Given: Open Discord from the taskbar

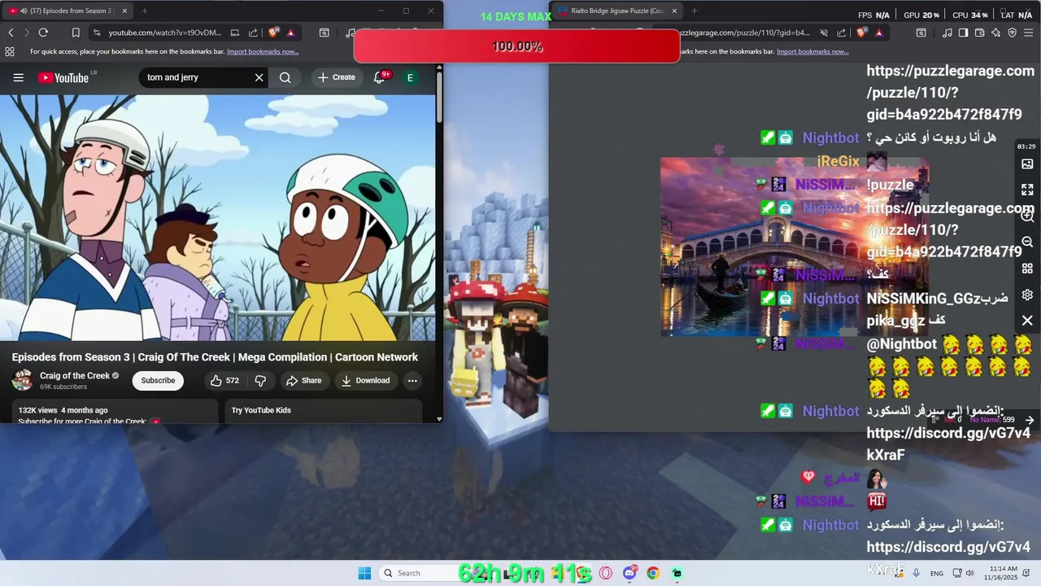Looking at the screenshot, I should click(629, 573).
